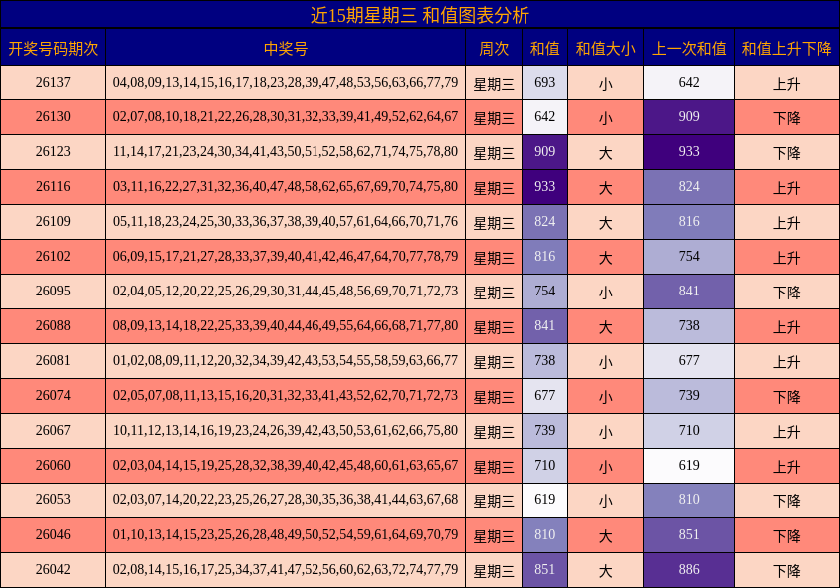Click winning numbers starting 02,03,04,14
Screen dimensions: 840x588
[286, 465]
